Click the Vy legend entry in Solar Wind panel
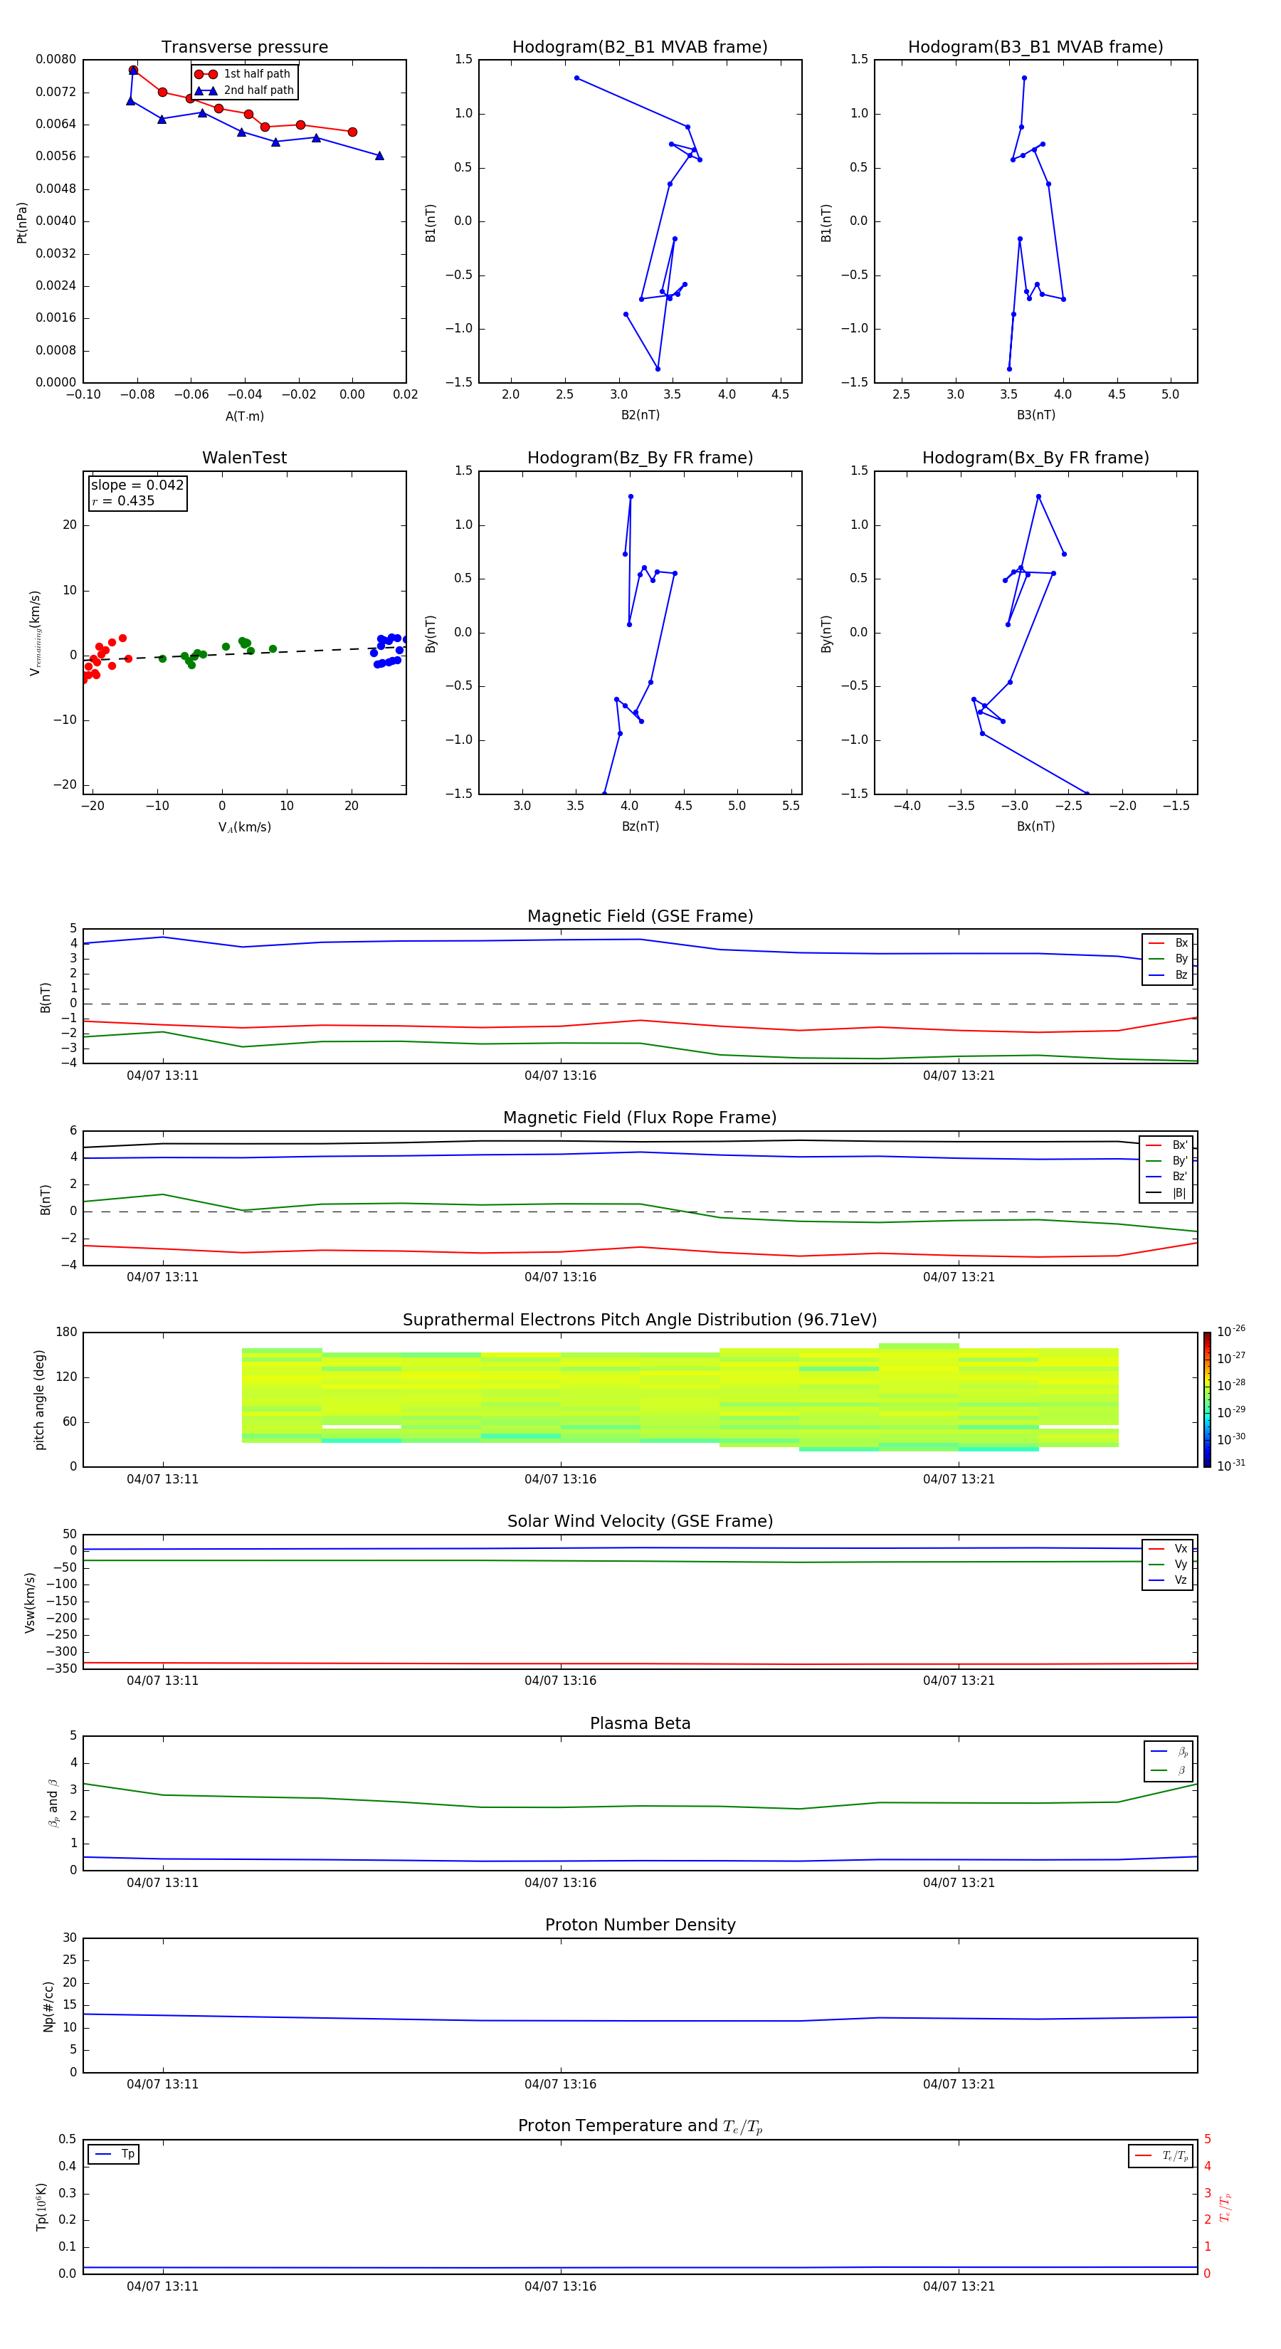The width and height of the screenshot is (1281, 2349). (x=1167, y=1564)
